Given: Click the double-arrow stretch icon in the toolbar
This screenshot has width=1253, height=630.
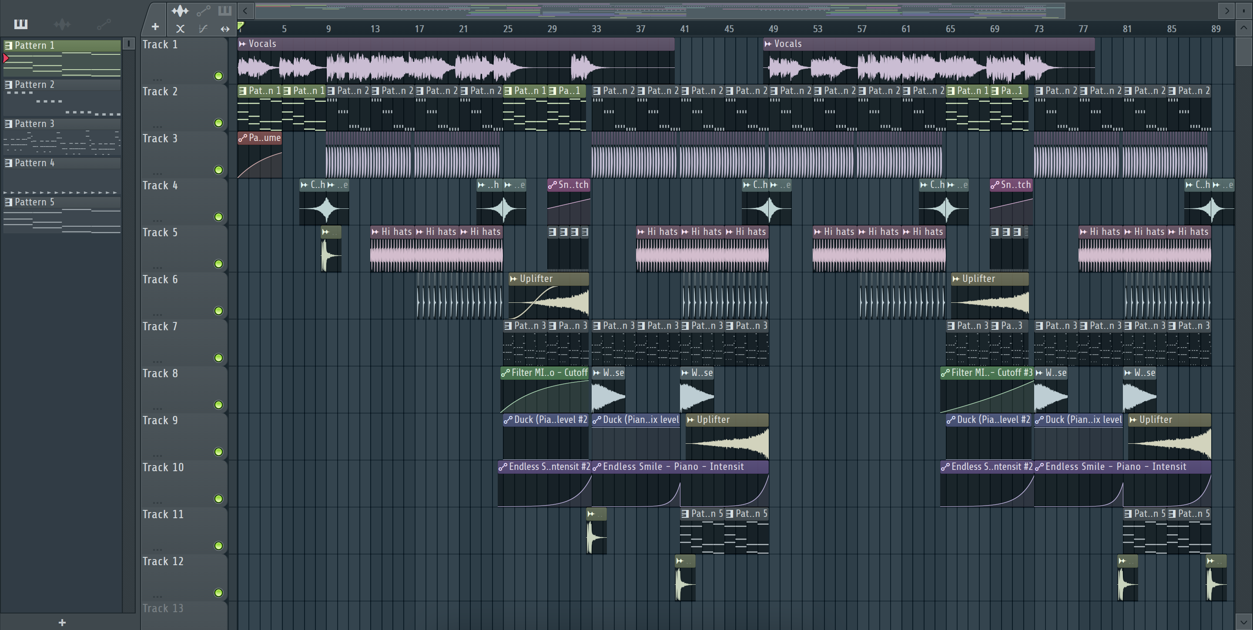Looking at the screenshot, I should coord(225,29).
